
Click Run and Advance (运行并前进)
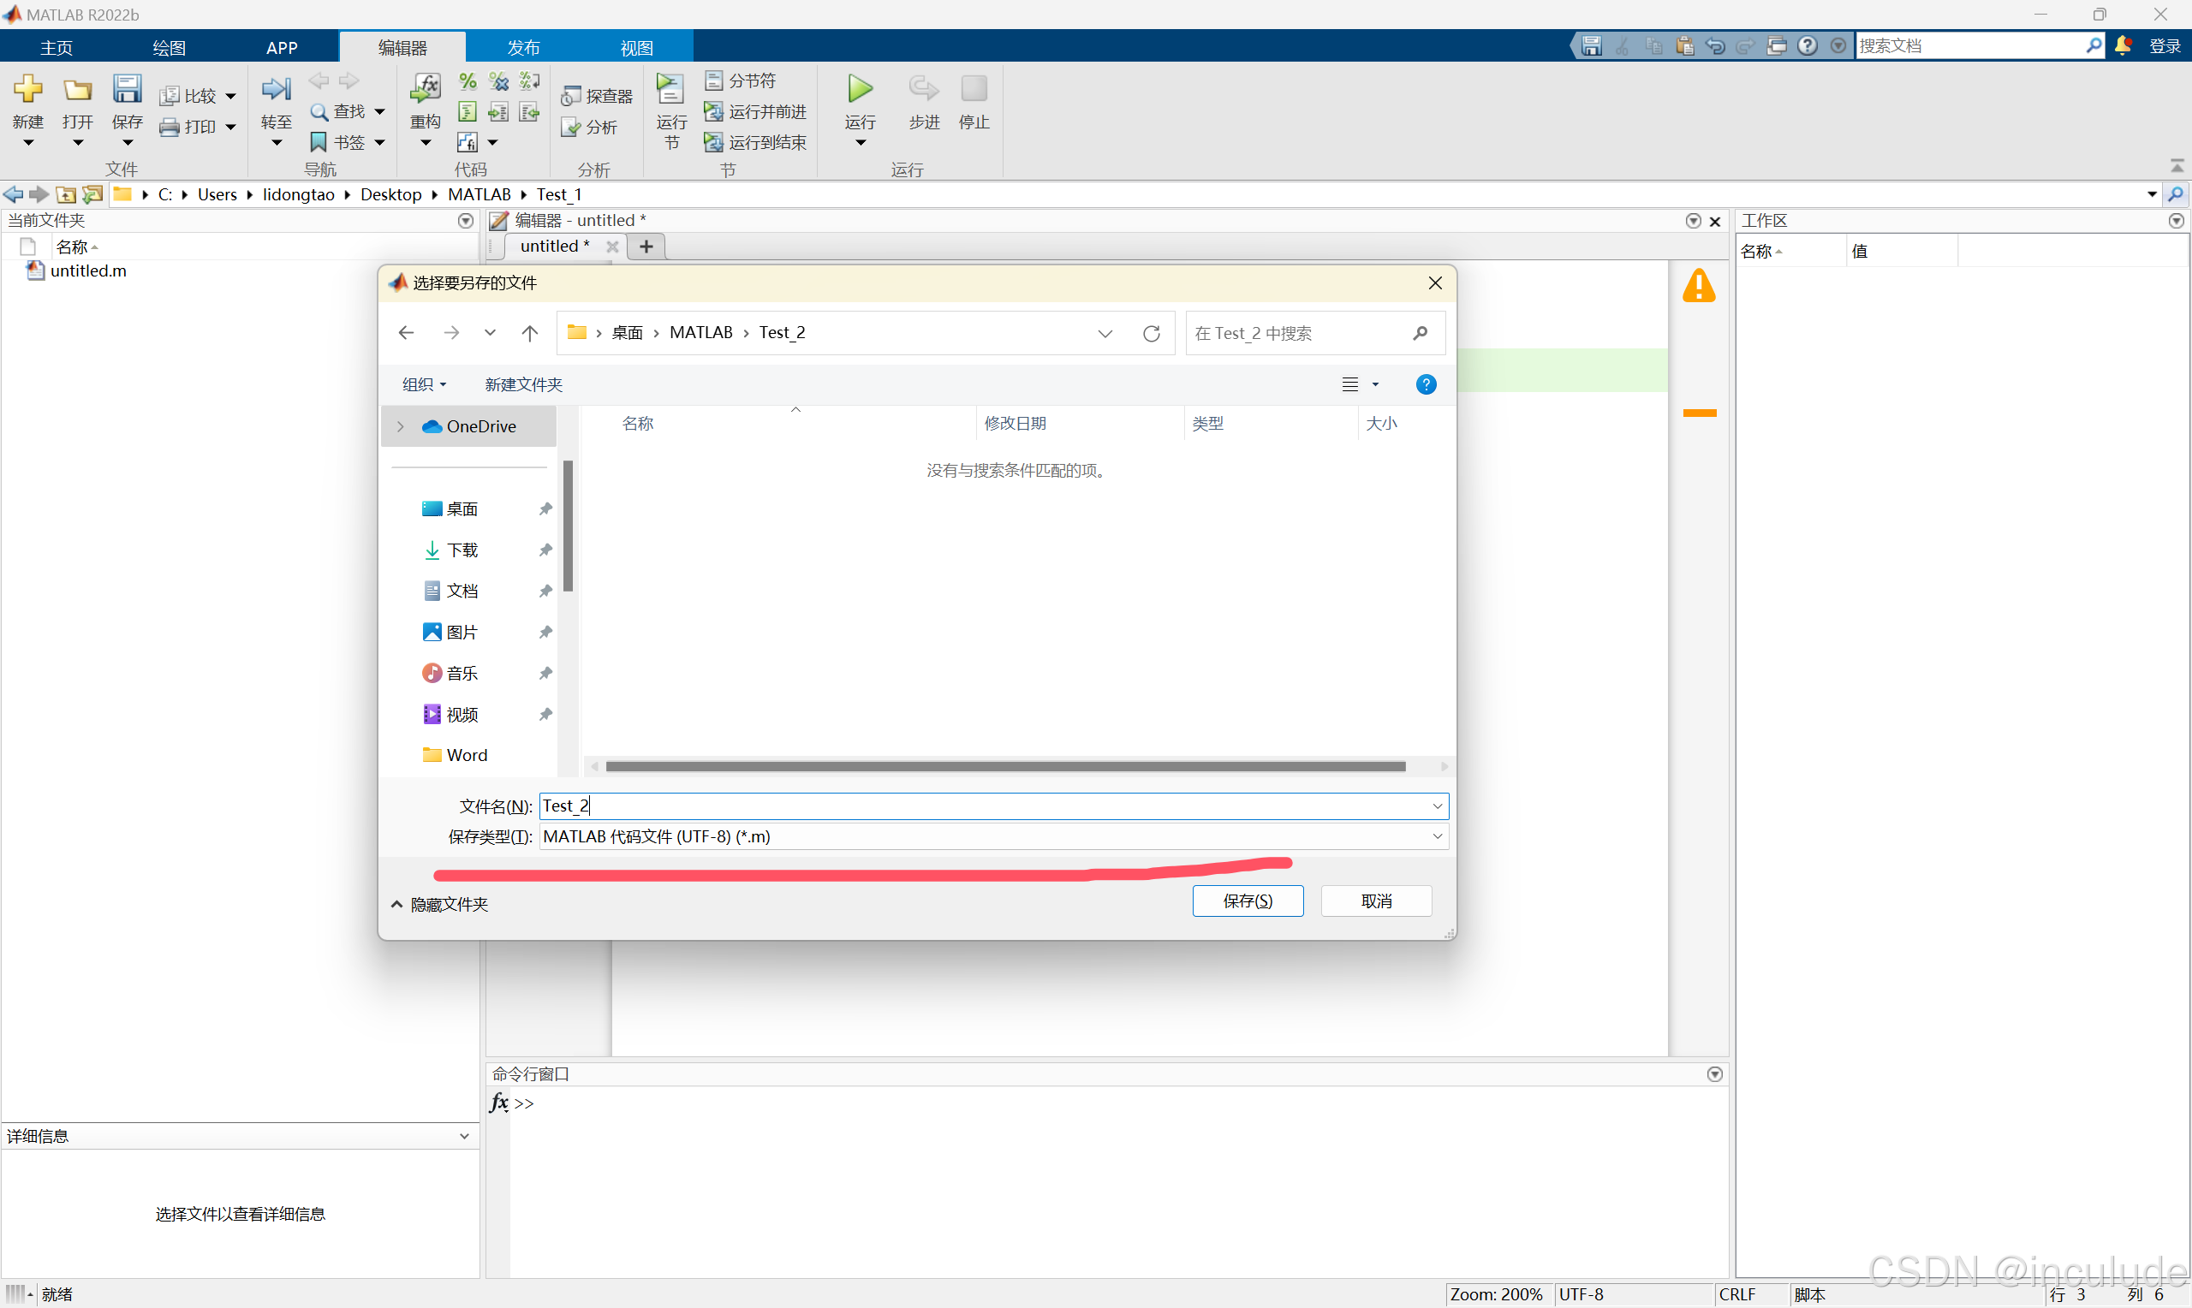(x=755, y=112)
